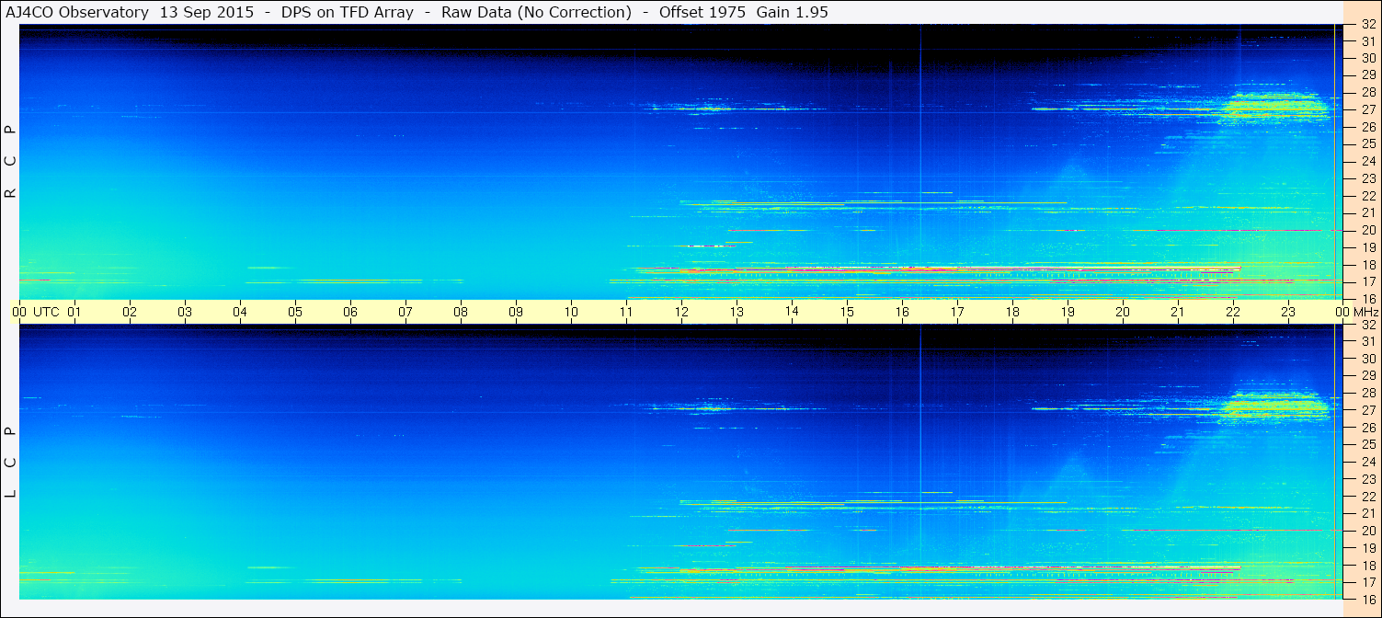Select the 03 hour time marker
Screen dimensions: 1382x618
(x=185, y=312)
